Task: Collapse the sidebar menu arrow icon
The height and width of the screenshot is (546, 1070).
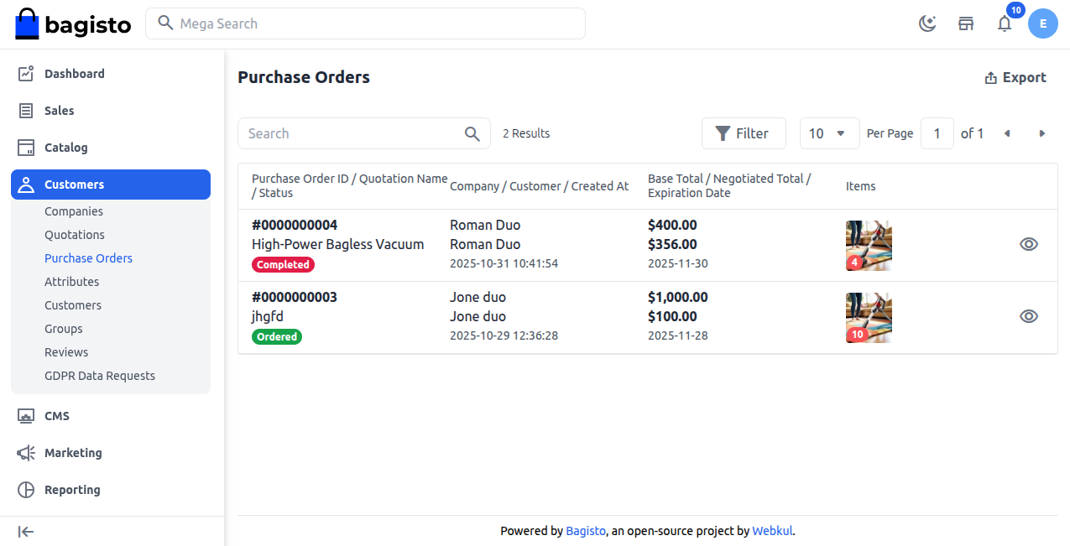Action: (26, 531)
